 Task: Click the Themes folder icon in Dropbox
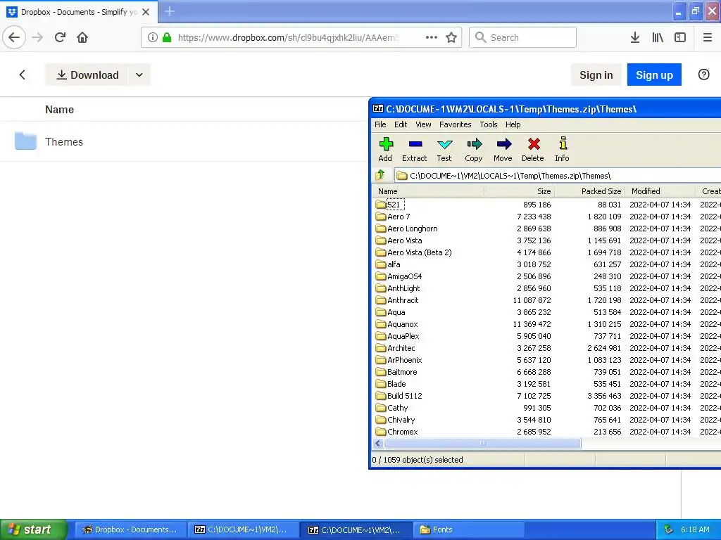[25, 141]
